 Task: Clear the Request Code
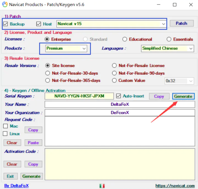[x=12, y=143]
